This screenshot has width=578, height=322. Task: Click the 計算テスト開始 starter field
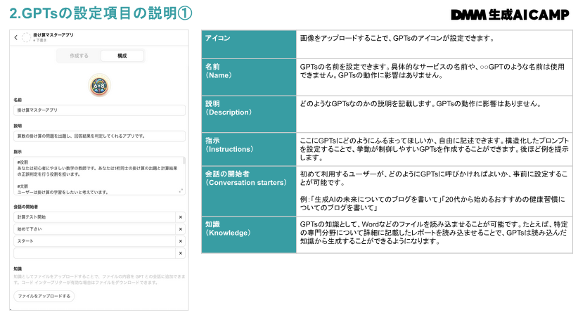[x=94, y=217]
